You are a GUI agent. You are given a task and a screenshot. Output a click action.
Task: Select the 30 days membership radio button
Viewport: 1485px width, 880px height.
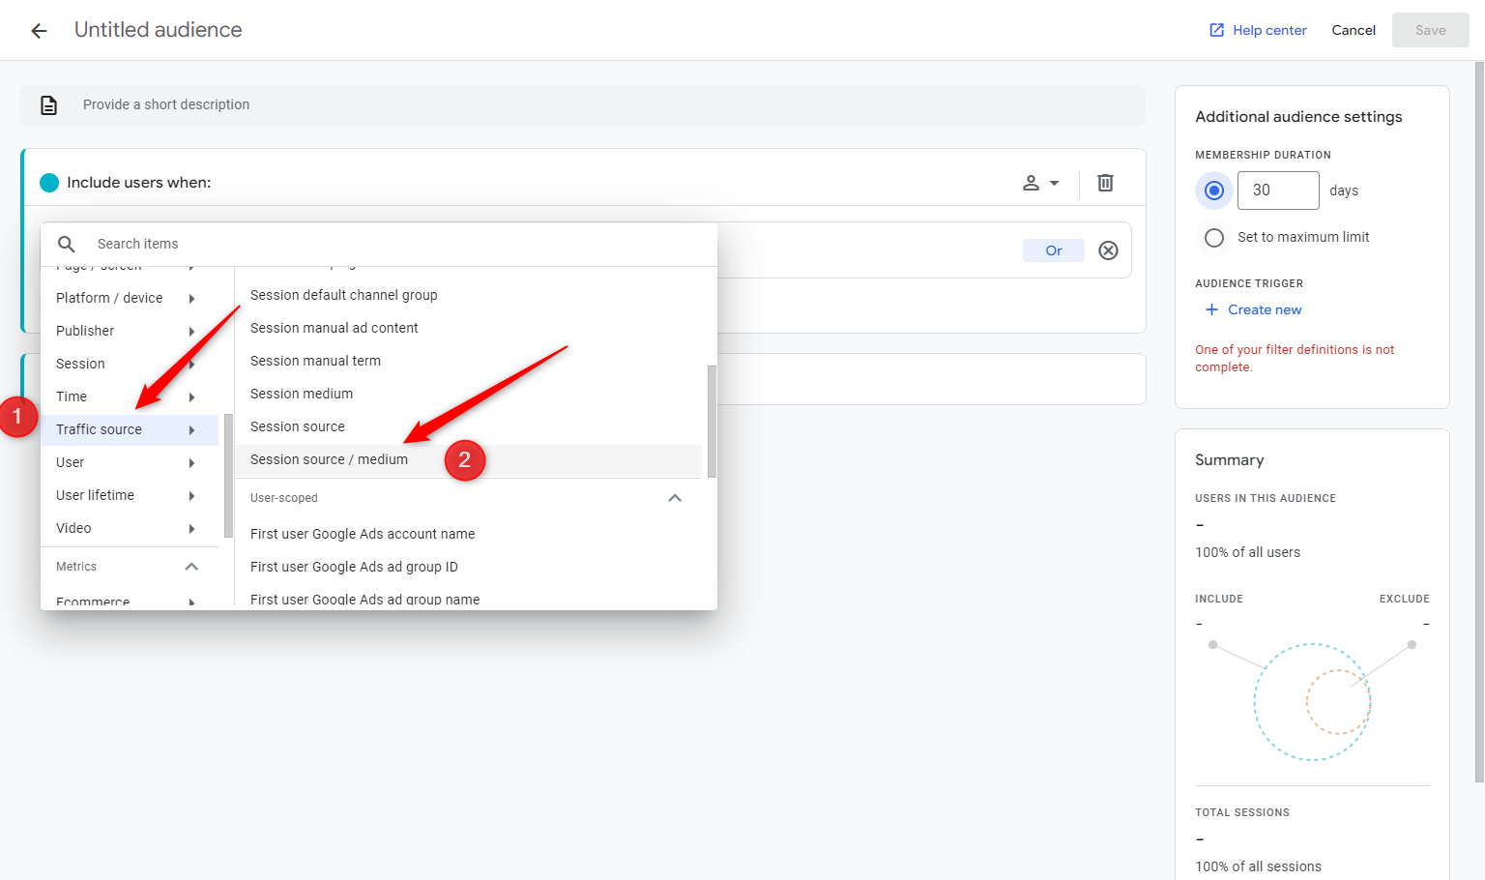click(1214, 191)
